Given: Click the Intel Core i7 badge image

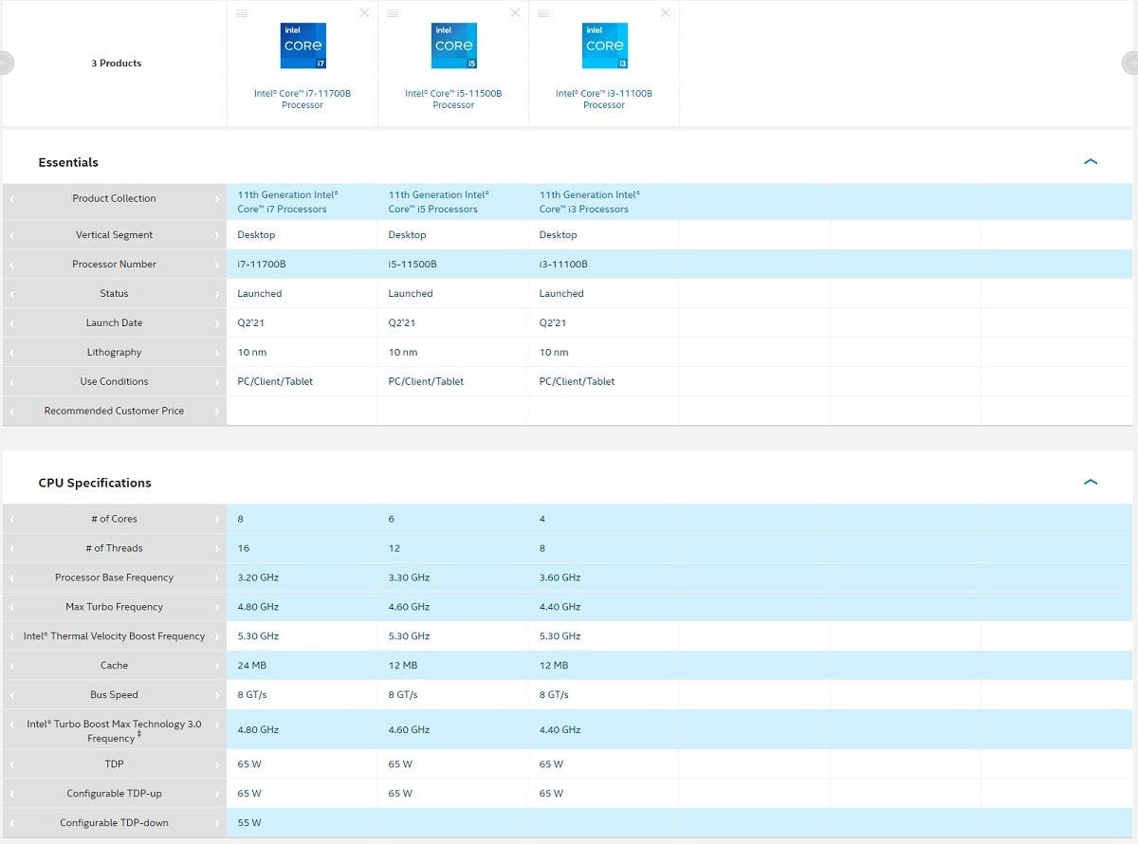Looking at the screenshot, I should 303,46.
